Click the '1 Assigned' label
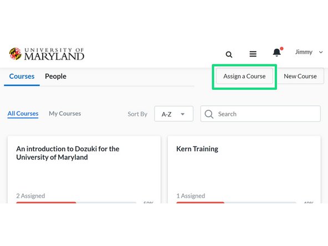This screenshot has height=246, width=328. (x=191, y=196)
